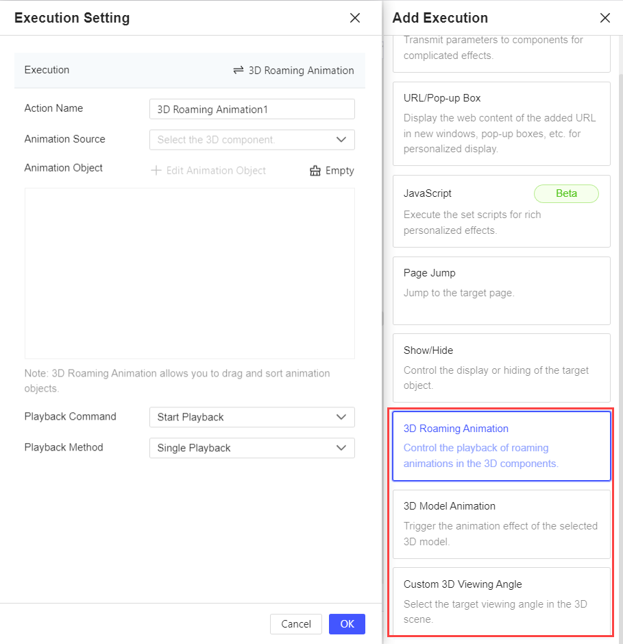Open the Animation Source dropdown
Screen dimensions: 623x644
[252, 140]
